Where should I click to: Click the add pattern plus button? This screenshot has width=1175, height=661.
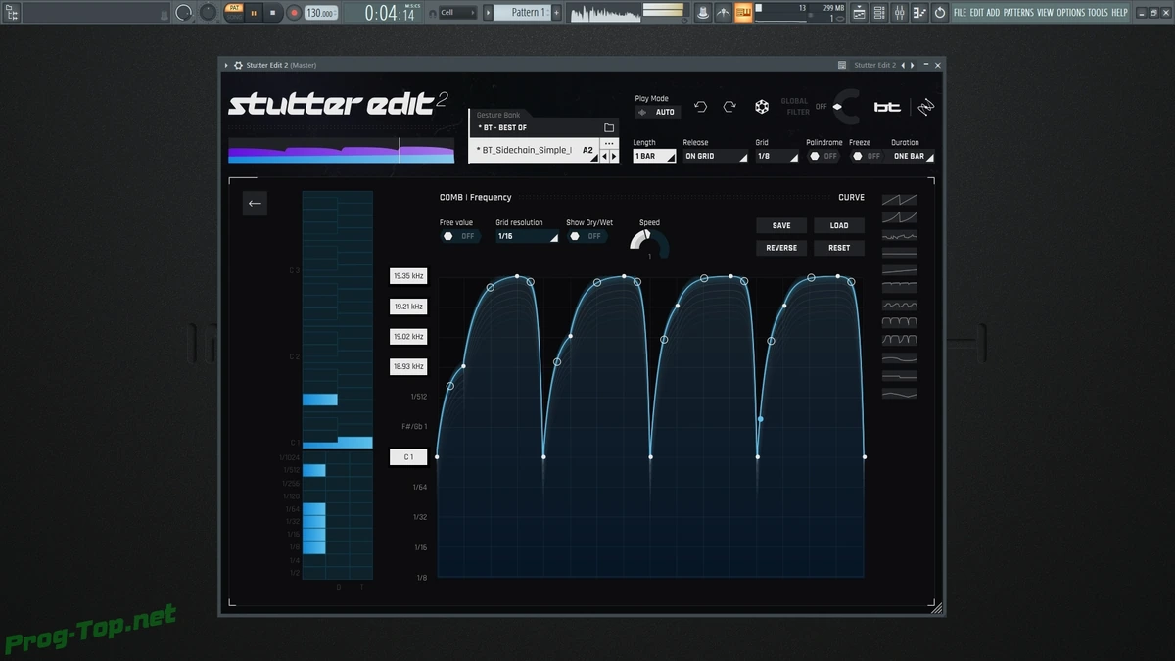[557, 13]
